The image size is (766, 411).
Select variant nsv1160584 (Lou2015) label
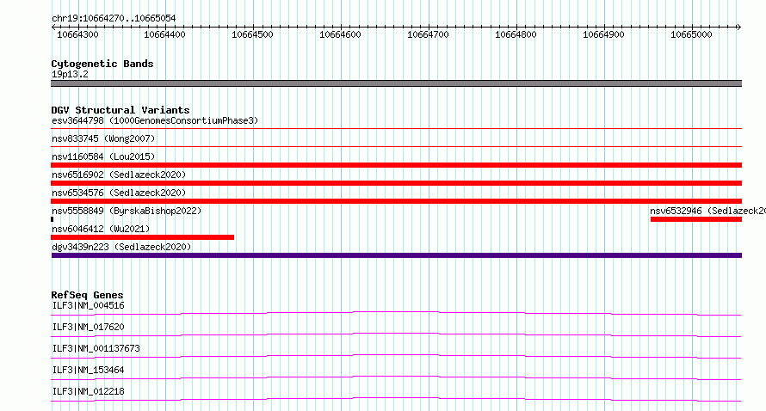click(103, 156)
